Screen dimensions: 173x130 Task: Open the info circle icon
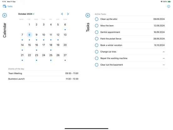pyautogui.click(x=169, y=6)
